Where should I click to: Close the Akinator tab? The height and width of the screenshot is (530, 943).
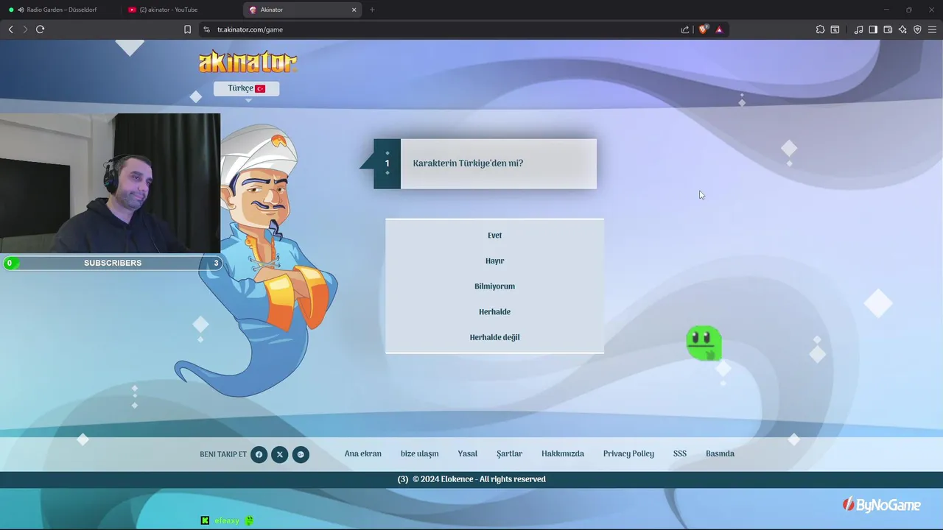pyautogui.click(x=354, y=10)
